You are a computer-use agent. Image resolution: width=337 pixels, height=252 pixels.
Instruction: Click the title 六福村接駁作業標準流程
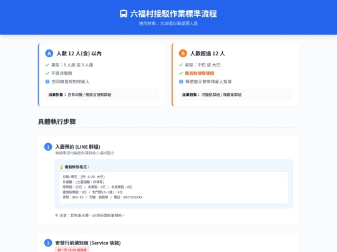point(173,14)
